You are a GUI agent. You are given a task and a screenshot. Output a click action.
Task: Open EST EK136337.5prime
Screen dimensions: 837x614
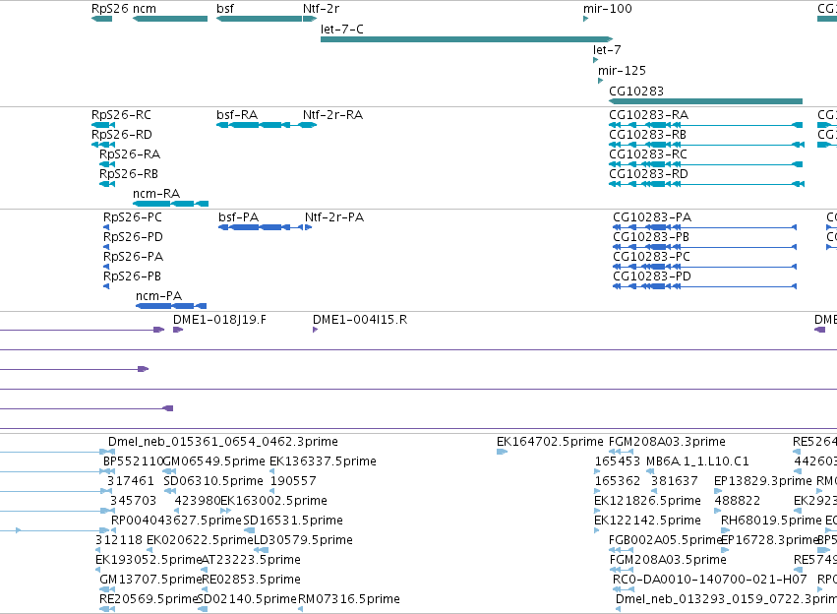(x=323, y=461)
